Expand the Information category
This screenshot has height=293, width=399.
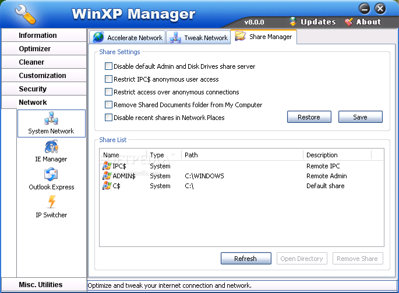point(44,35)
